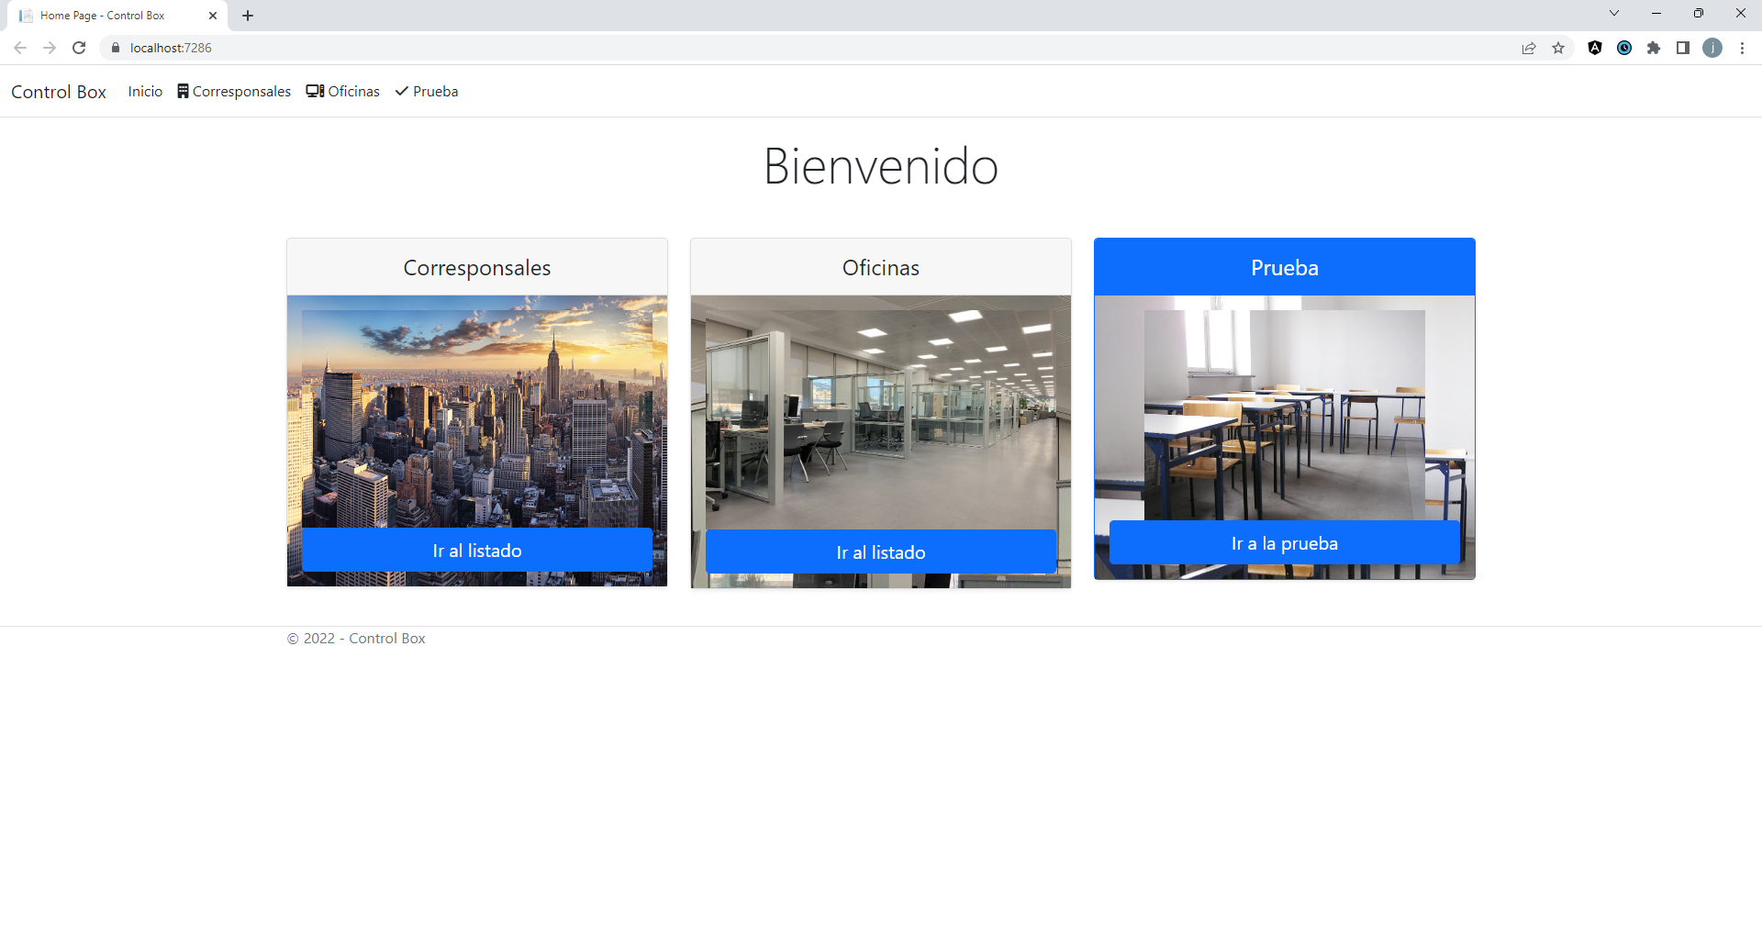Click Ir al listado under Corresponsales

(x=476, y=551)
